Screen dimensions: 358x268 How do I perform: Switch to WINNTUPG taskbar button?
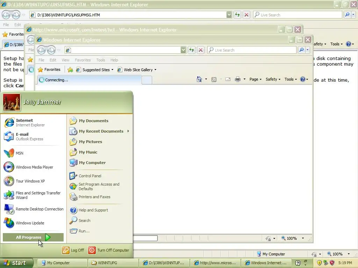[x=113, y=263]
